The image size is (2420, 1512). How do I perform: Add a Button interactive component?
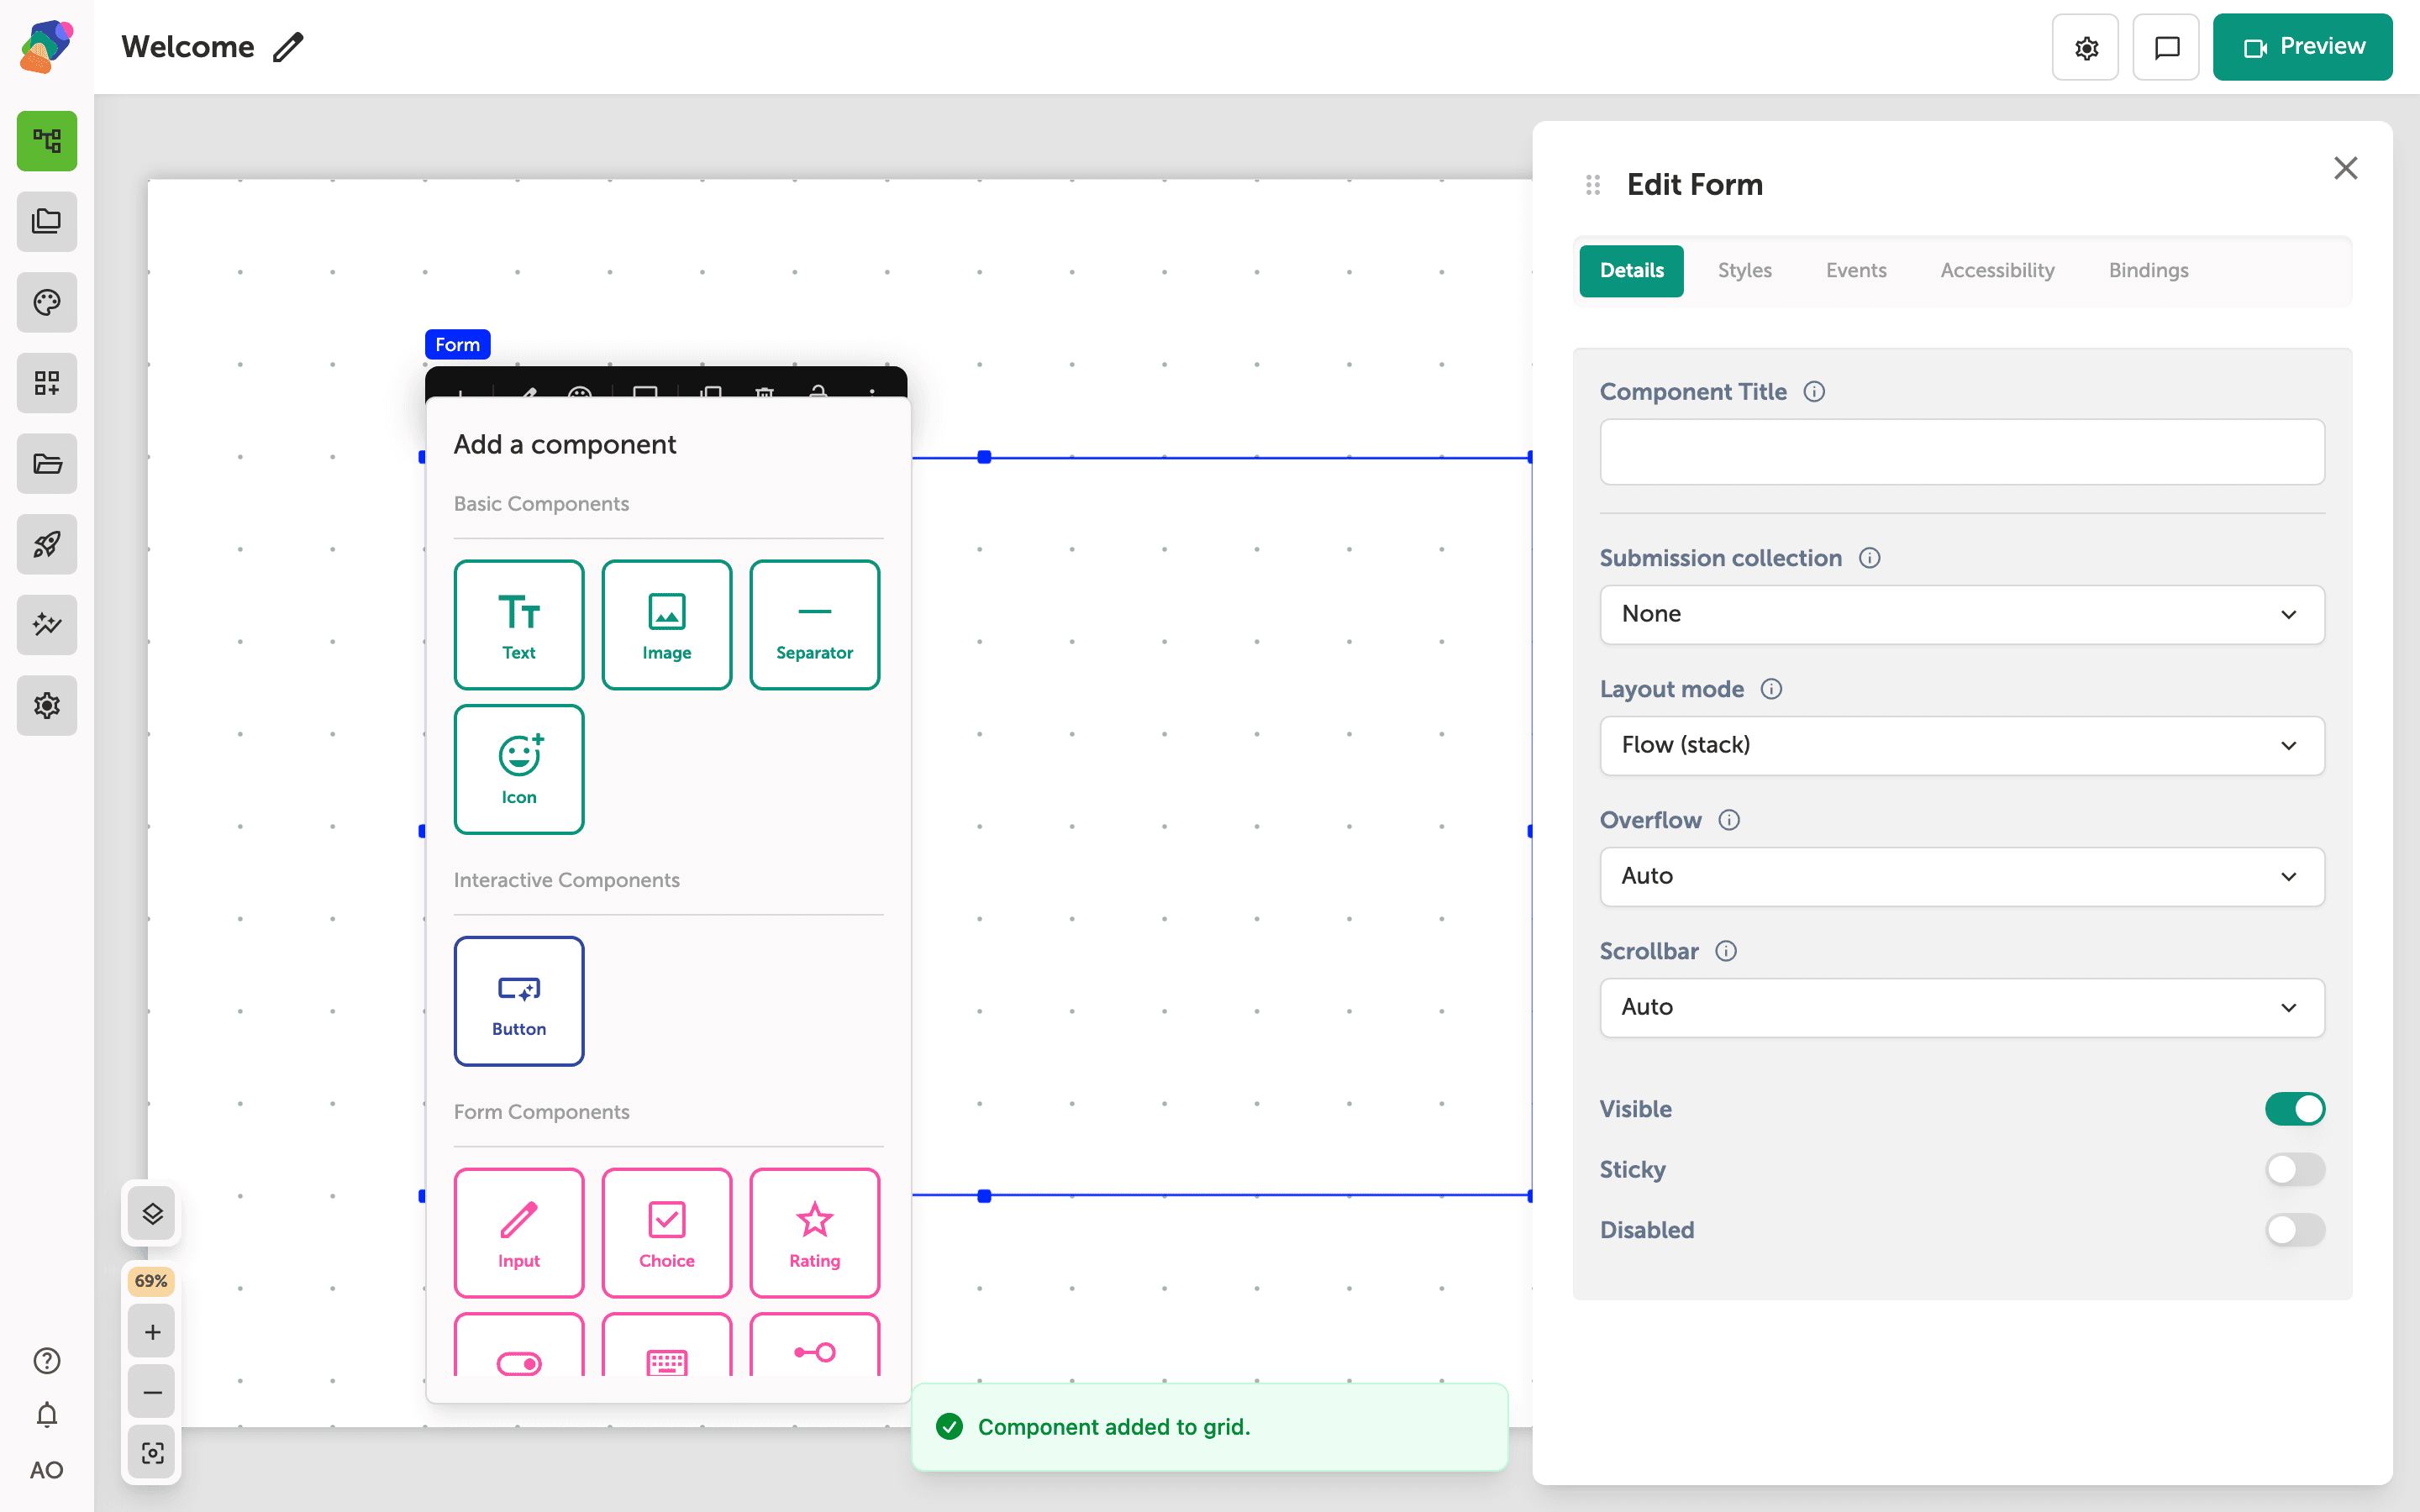point(519,1001)
